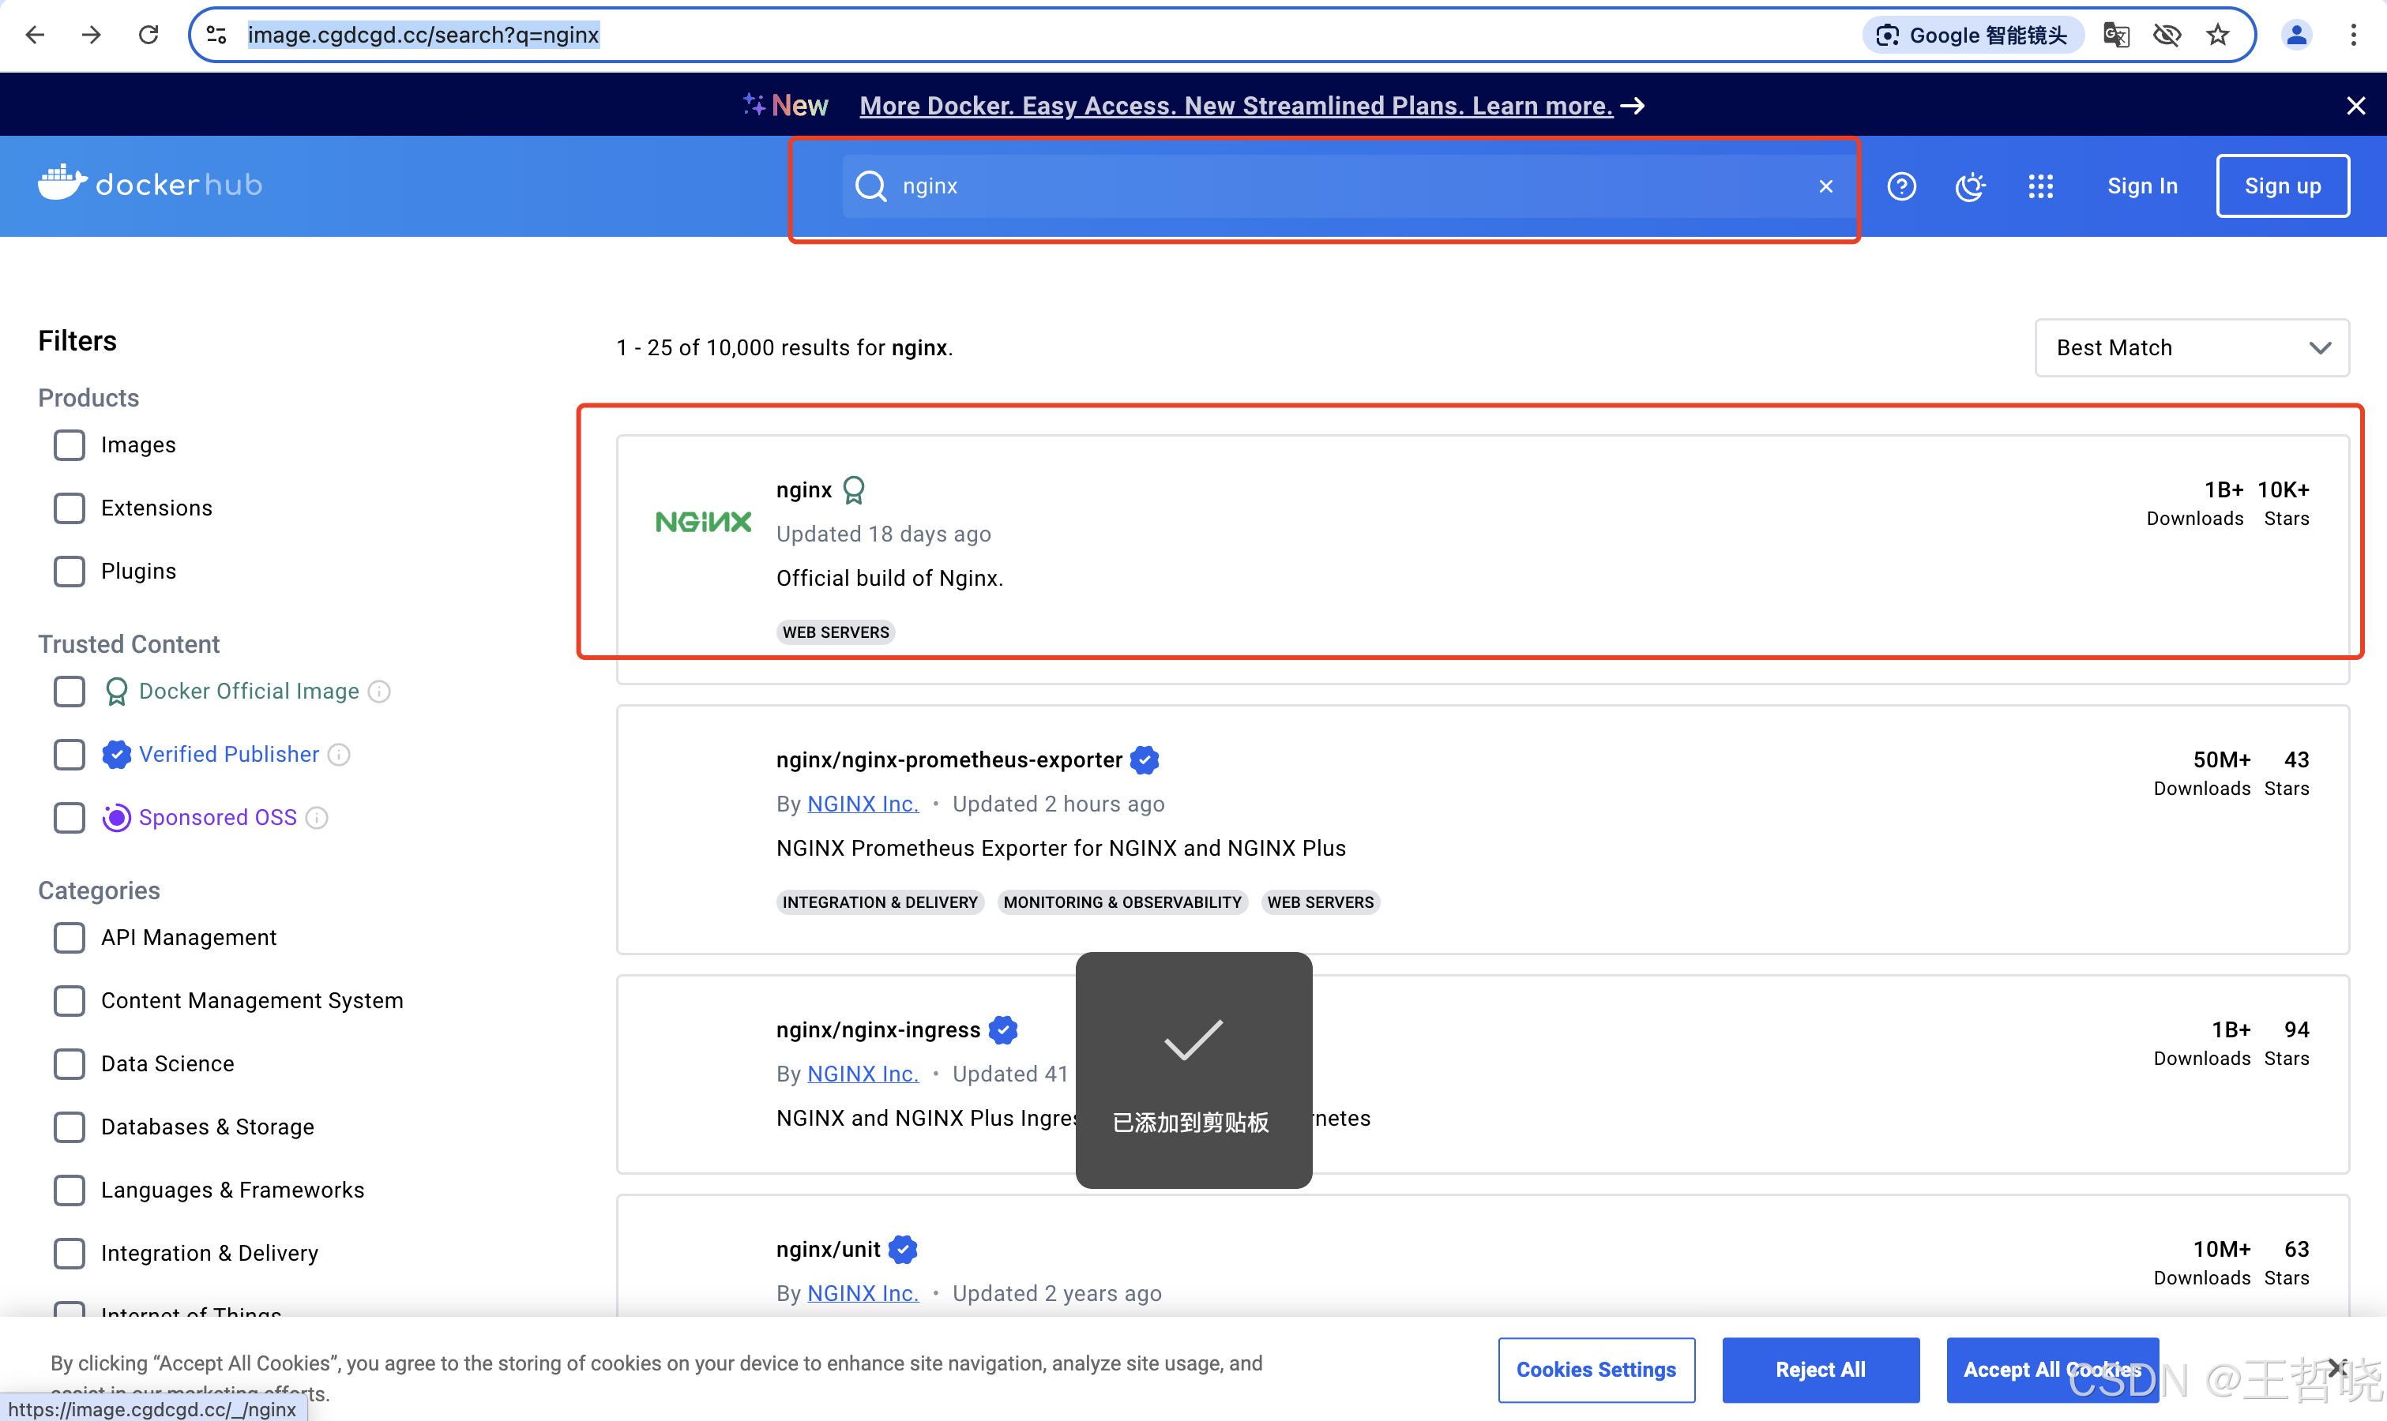This screenshot has height=1421, width=2387.
Task: Click WEB SERVERS tag on prometheus-exporter card
Action: [1320, 902]
